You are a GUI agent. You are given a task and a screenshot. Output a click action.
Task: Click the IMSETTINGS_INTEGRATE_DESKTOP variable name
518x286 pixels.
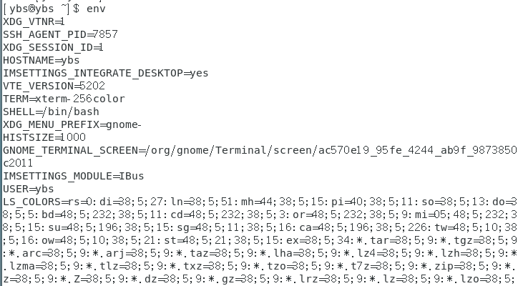pyautogui.click(x=93, y=73)
